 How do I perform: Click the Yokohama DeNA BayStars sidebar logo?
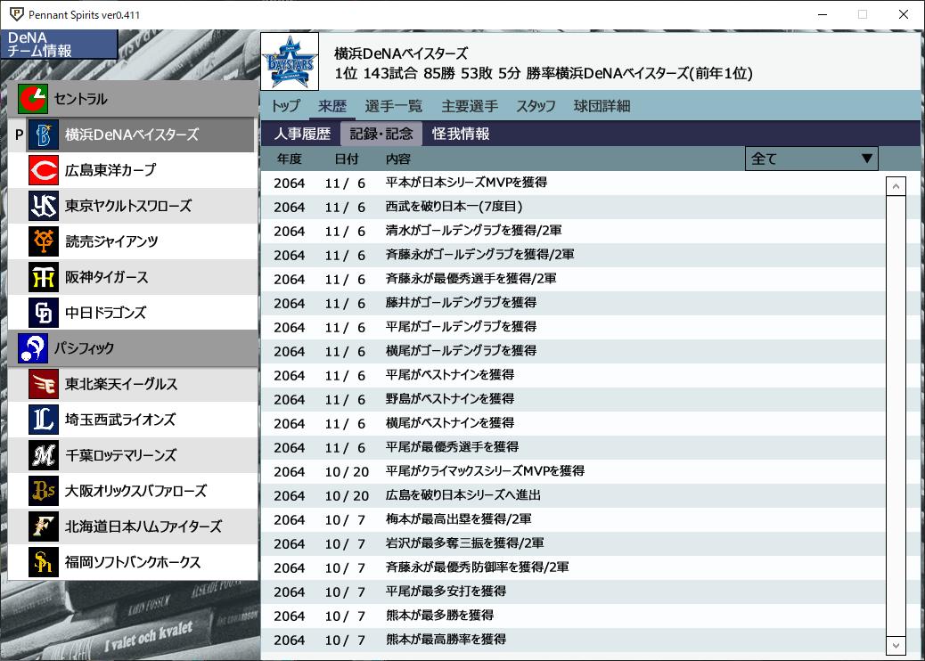coord(44,135)
